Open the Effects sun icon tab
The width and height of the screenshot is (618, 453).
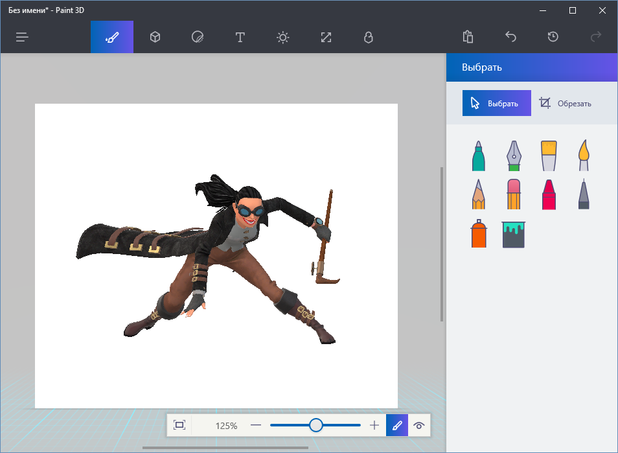[282, 37]
